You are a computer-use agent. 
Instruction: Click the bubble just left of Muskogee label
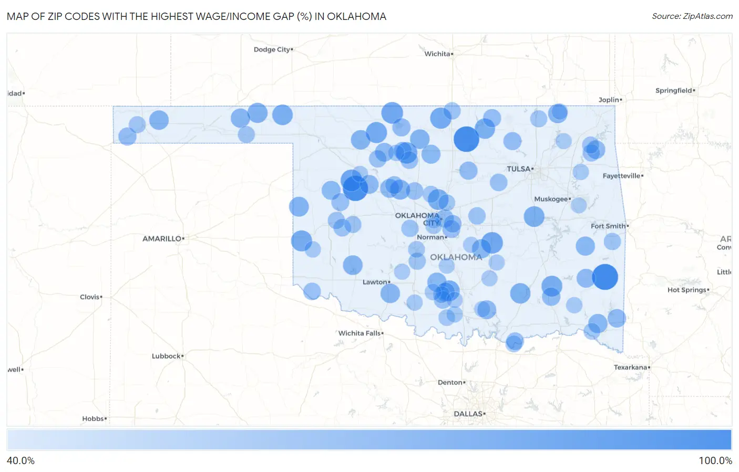tap(534, 216)
